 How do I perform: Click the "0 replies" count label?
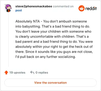pos(42,73)
